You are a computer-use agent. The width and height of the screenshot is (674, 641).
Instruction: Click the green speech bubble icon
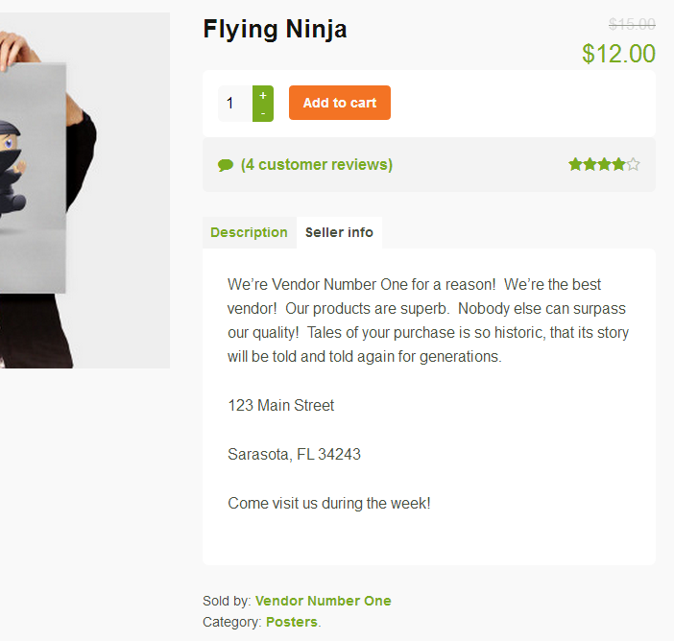pos(226,165)
